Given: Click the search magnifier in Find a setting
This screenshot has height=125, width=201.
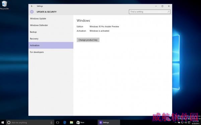Looking at the screenshot, I should pyautogui.click(x=168, y=12).
